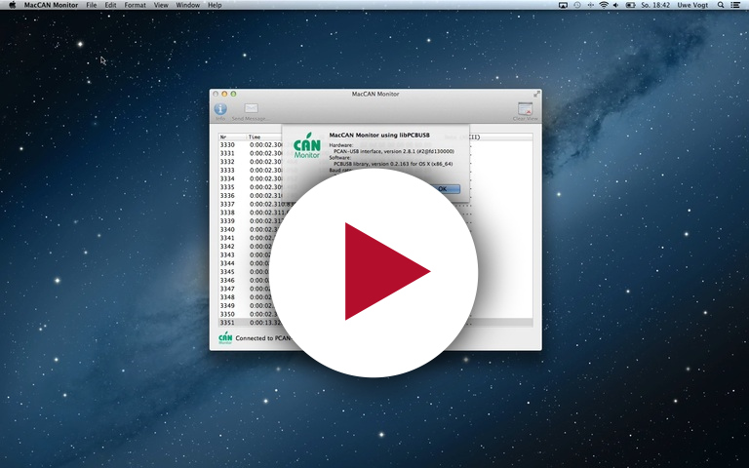The height and width of the screenshot is (468, 749).
Task: Select message row 3331
Action: pos(375,153)
